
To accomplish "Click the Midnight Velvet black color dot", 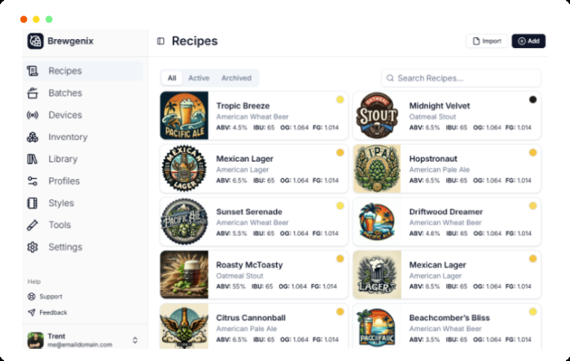I will tap(533, 99).
